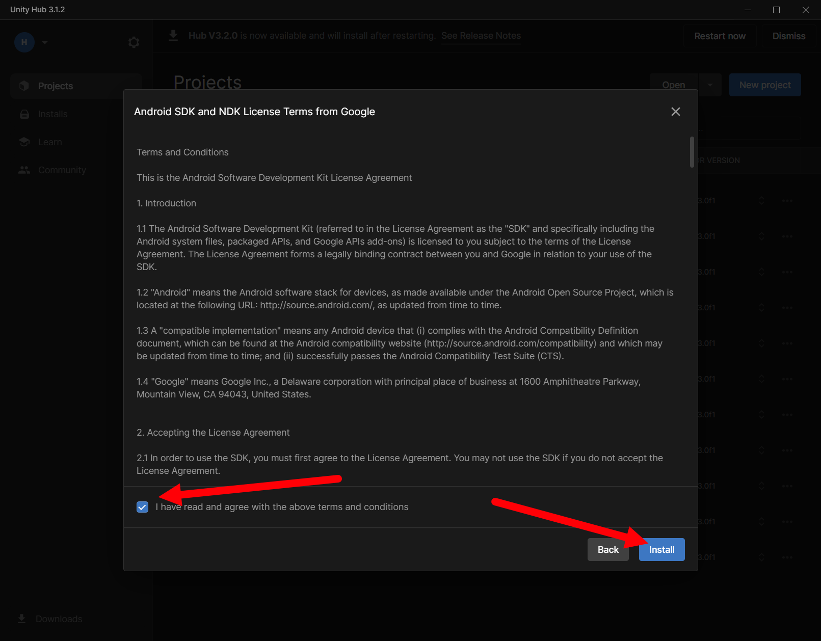
Task: Expand the account dropdown arrow
Action: [x=45, y=42]
